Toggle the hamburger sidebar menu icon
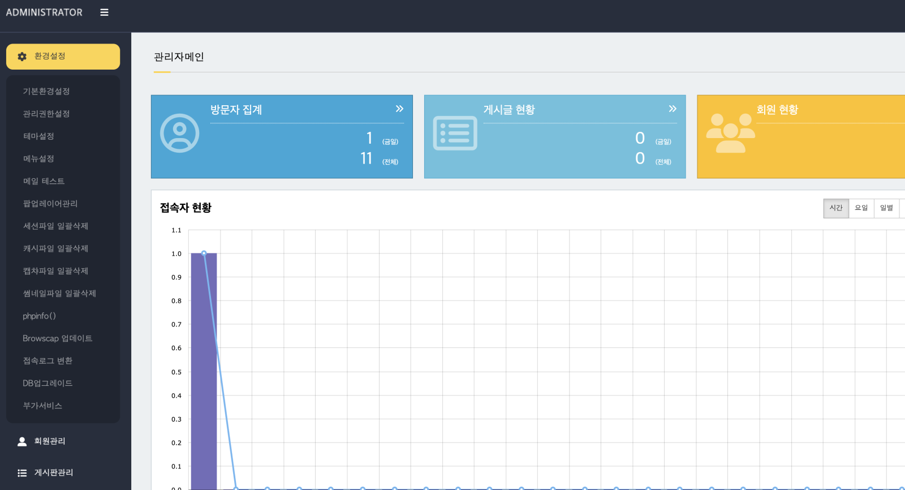The height and width of the screenshot is (490, 905). point(104,12)
